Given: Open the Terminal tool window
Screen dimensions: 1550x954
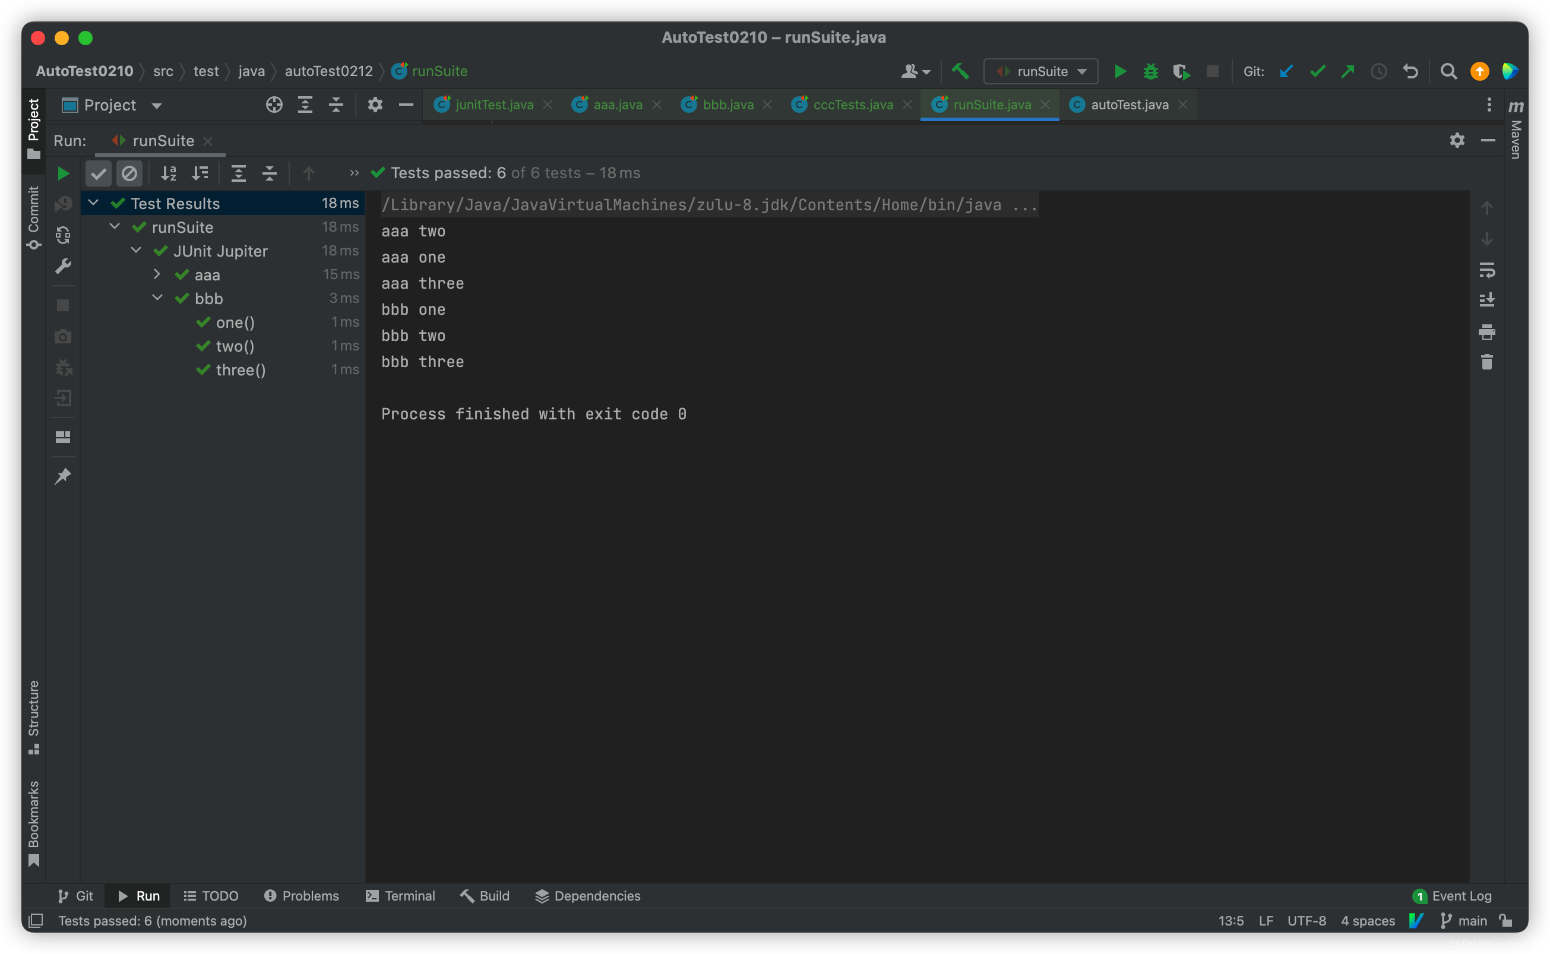Looking at the screenshot, I should tap(400, 896).
